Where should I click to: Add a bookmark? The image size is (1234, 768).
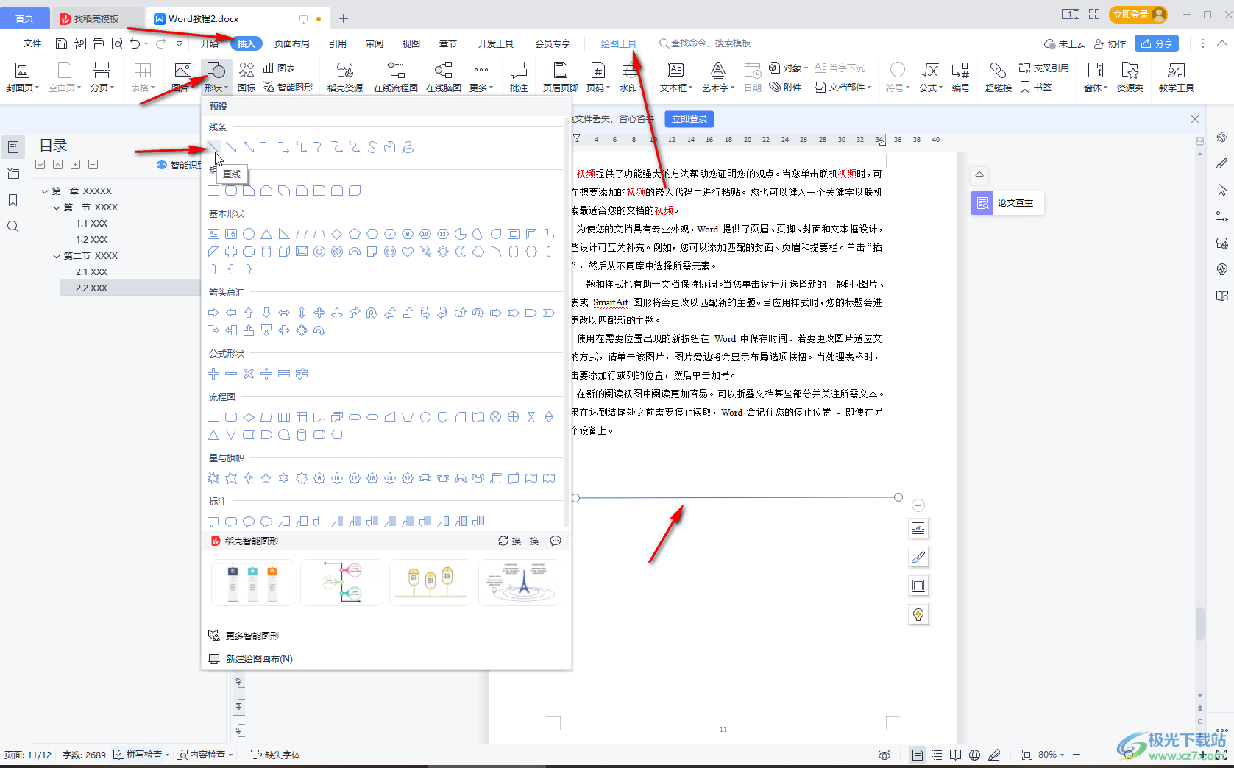click(1036, 87)
